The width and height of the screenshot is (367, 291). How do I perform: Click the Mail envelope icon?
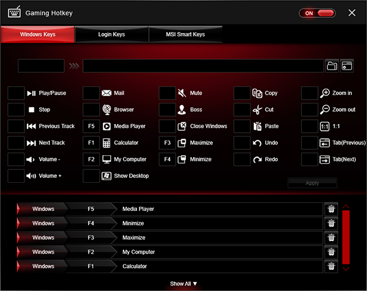tap(106, 93)
